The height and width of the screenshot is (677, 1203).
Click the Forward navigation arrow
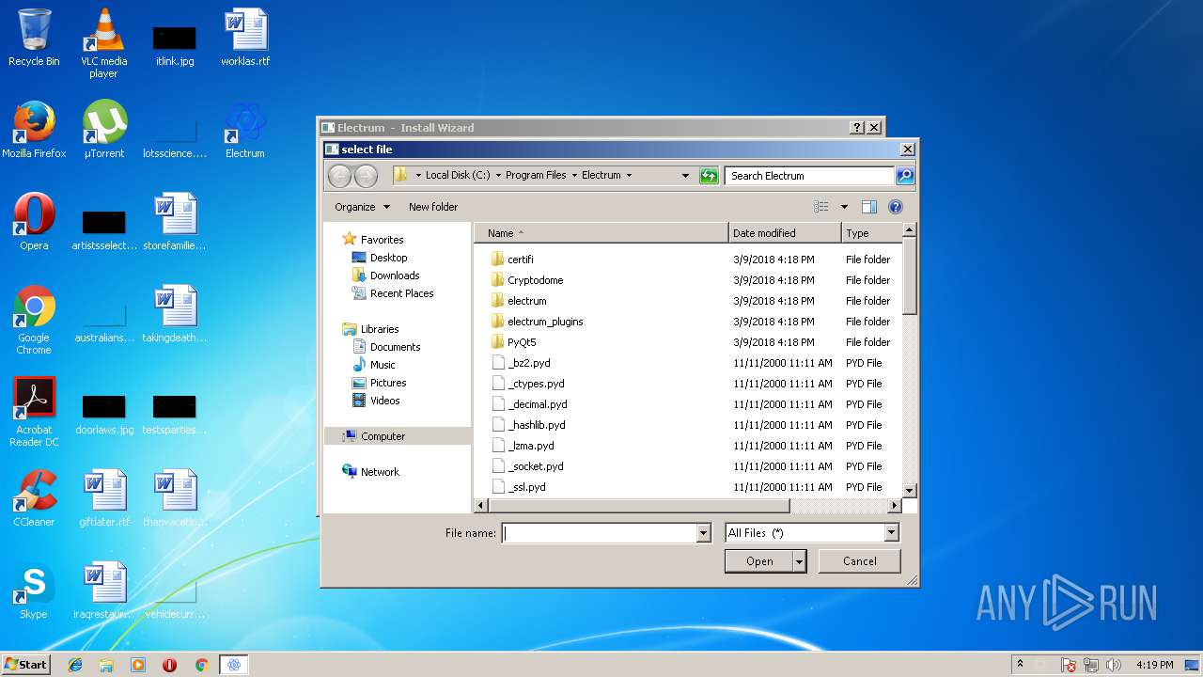[x=366, y=176]
